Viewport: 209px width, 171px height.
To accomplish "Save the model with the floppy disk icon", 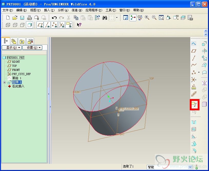I will [x=22, y=18].
